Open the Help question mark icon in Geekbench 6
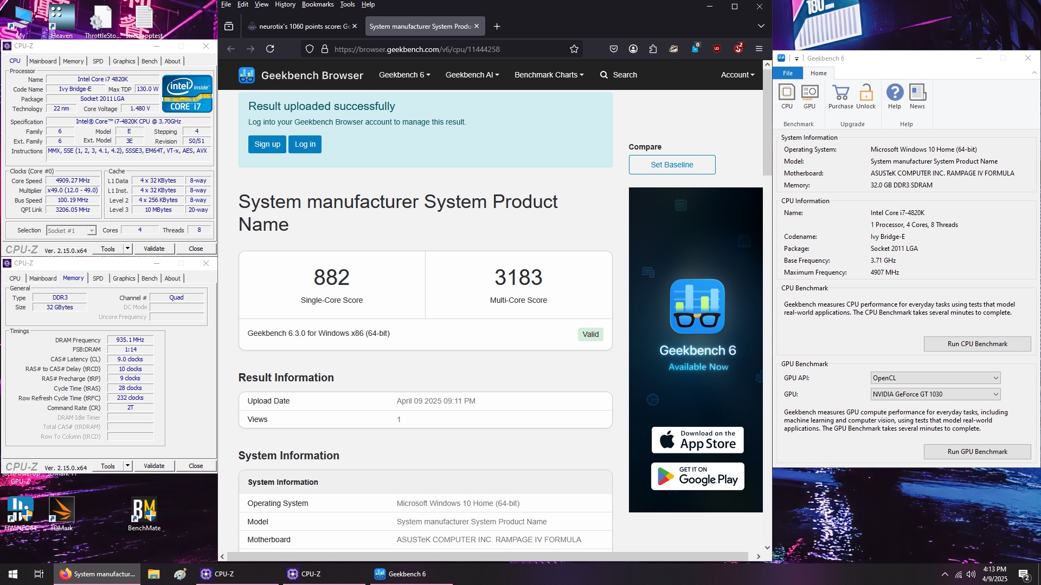Screen dimensions: 1041x585 [895, 96]
